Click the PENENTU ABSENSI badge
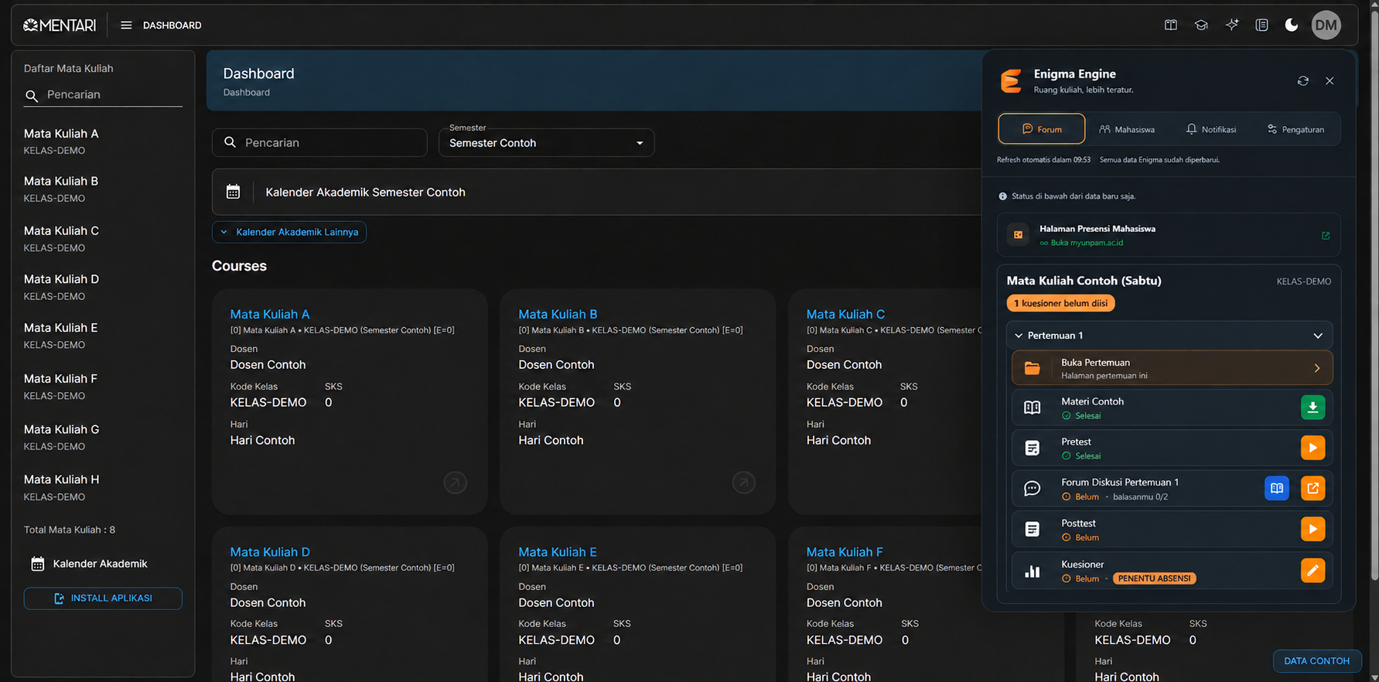 click(x=1154, y=578)
